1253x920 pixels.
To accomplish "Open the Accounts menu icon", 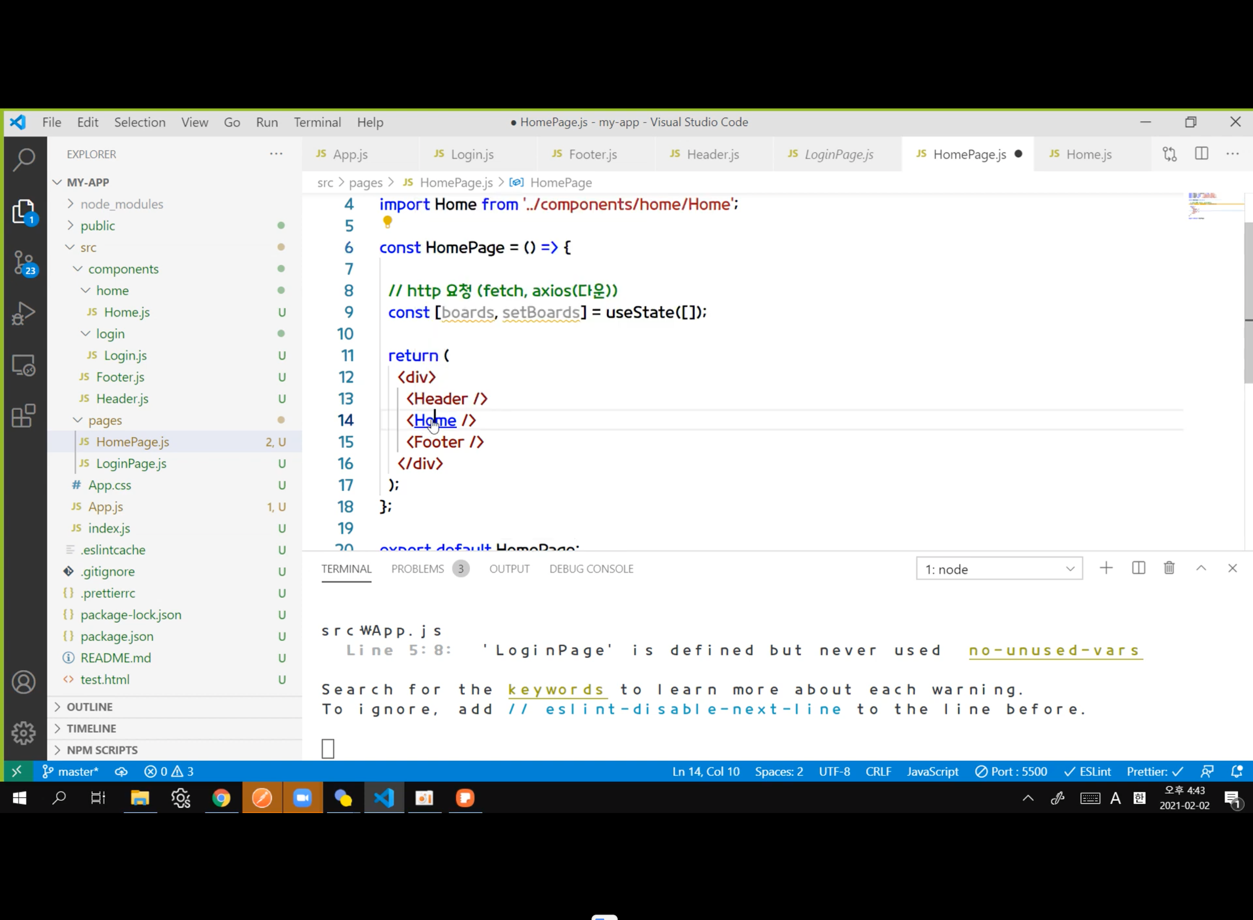I will pos(24,682).
